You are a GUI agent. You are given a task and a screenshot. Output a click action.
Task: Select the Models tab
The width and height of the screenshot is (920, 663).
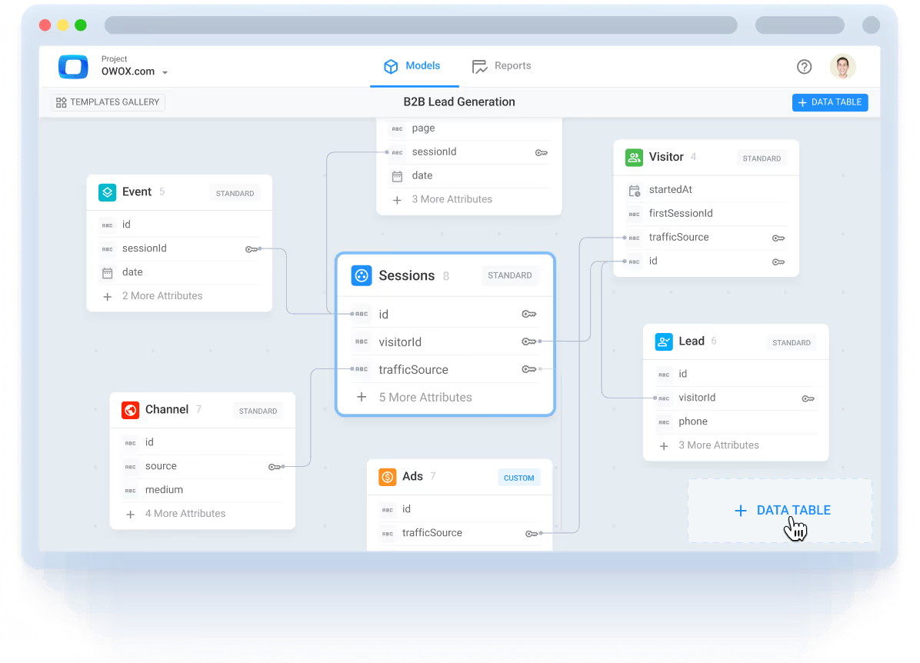[414, 65]
